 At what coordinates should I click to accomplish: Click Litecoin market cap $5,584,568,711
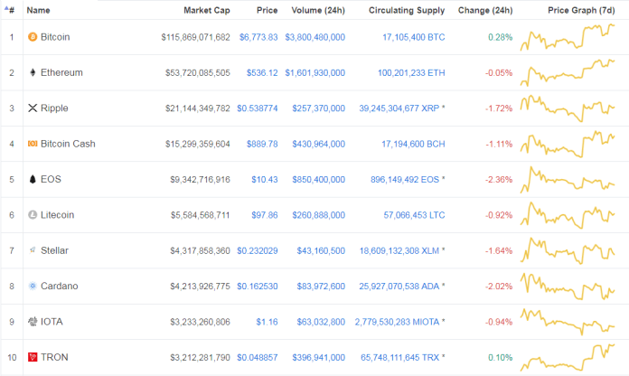[x=200, y=215]
